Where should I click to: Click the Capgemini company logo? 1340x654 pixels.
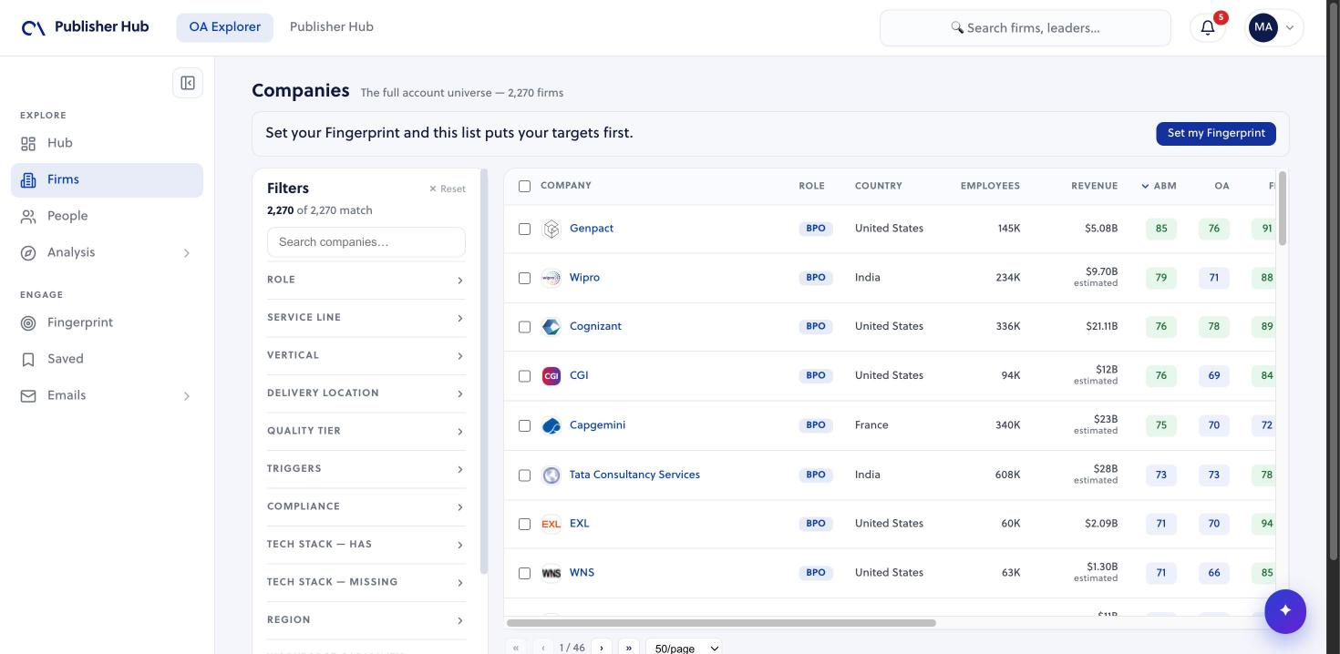point(551,425)
